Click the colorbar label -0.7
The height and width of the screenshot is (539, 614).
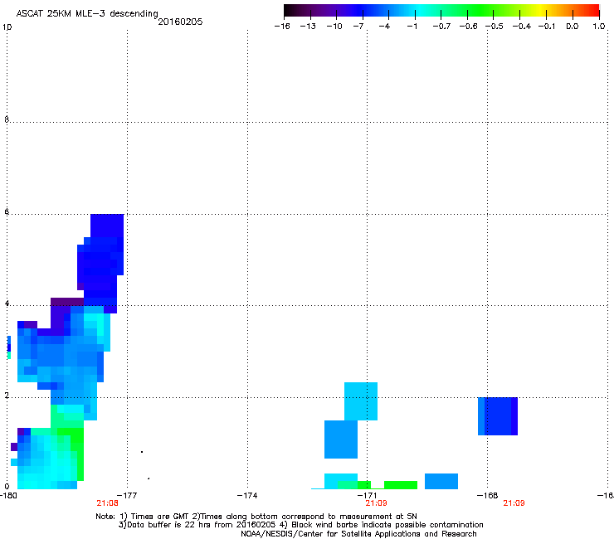click(441, 27)
